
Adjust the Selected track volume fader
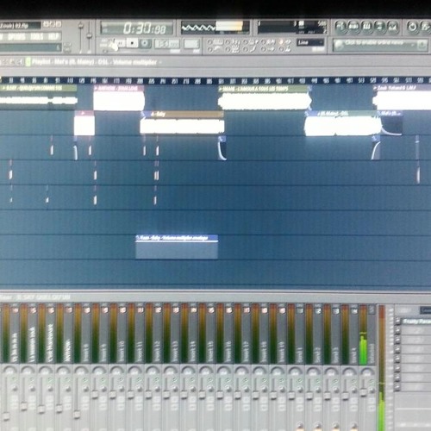364,392
